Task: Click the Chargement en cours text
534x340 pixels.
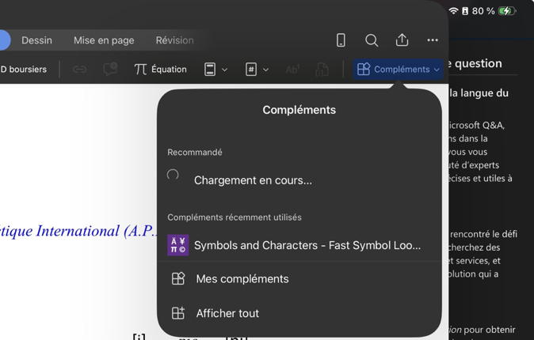Action: pos(253,180)
